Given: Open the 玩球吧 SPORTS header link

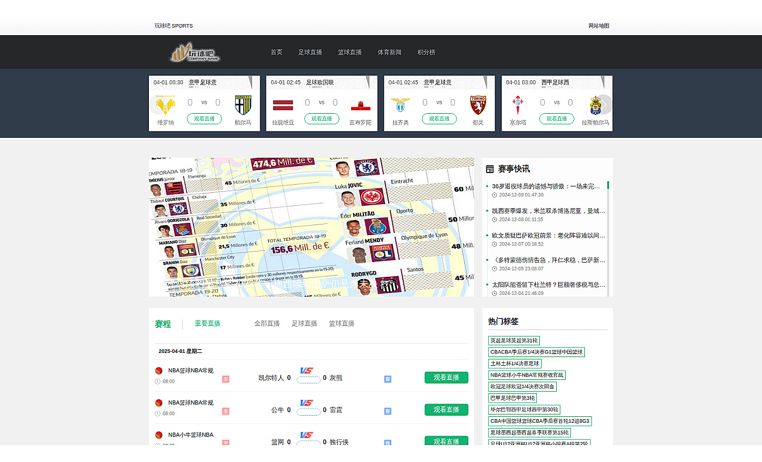Looking at the screenshot, I should click(174, 26).
